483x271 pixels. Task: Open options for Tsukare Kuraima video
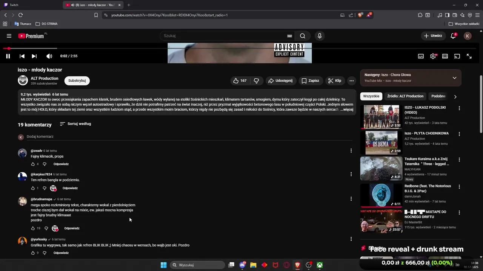tap(459, 160)
